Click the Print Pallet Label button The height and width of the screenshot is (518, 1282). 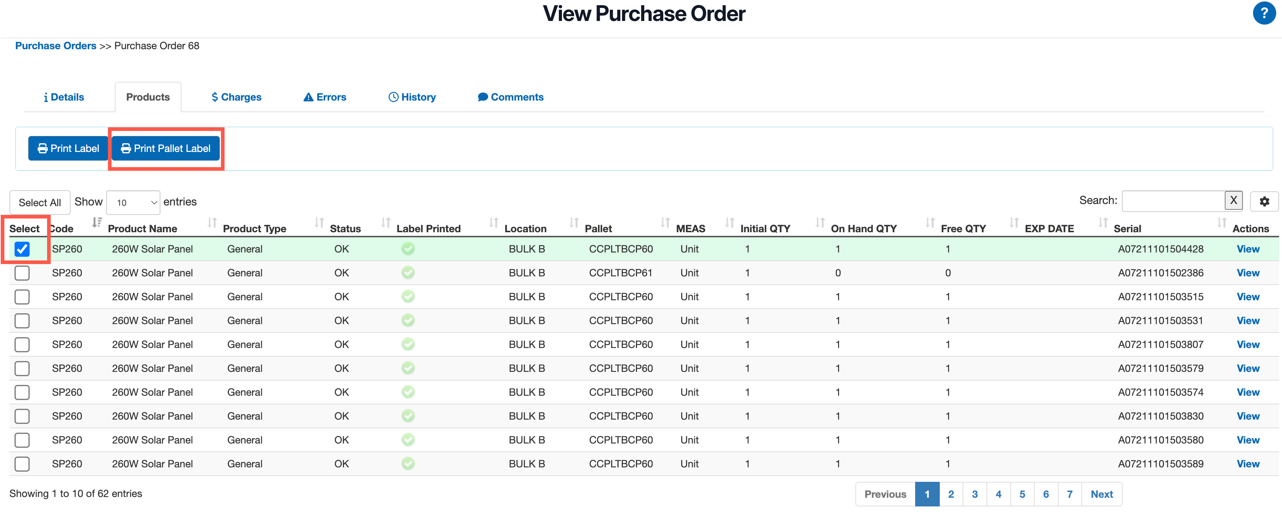tap(166, 148)
